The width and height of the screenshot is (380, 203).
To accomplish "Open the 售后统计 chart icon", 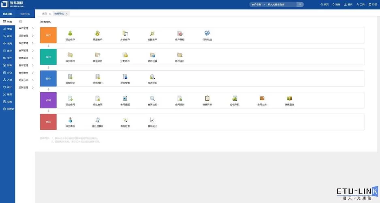I will tap(152, 120).
